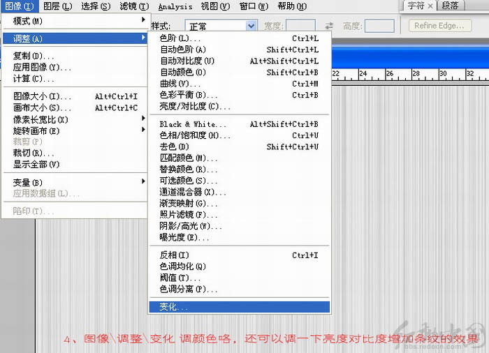Open the 图层(L) menu

[58, 6]
